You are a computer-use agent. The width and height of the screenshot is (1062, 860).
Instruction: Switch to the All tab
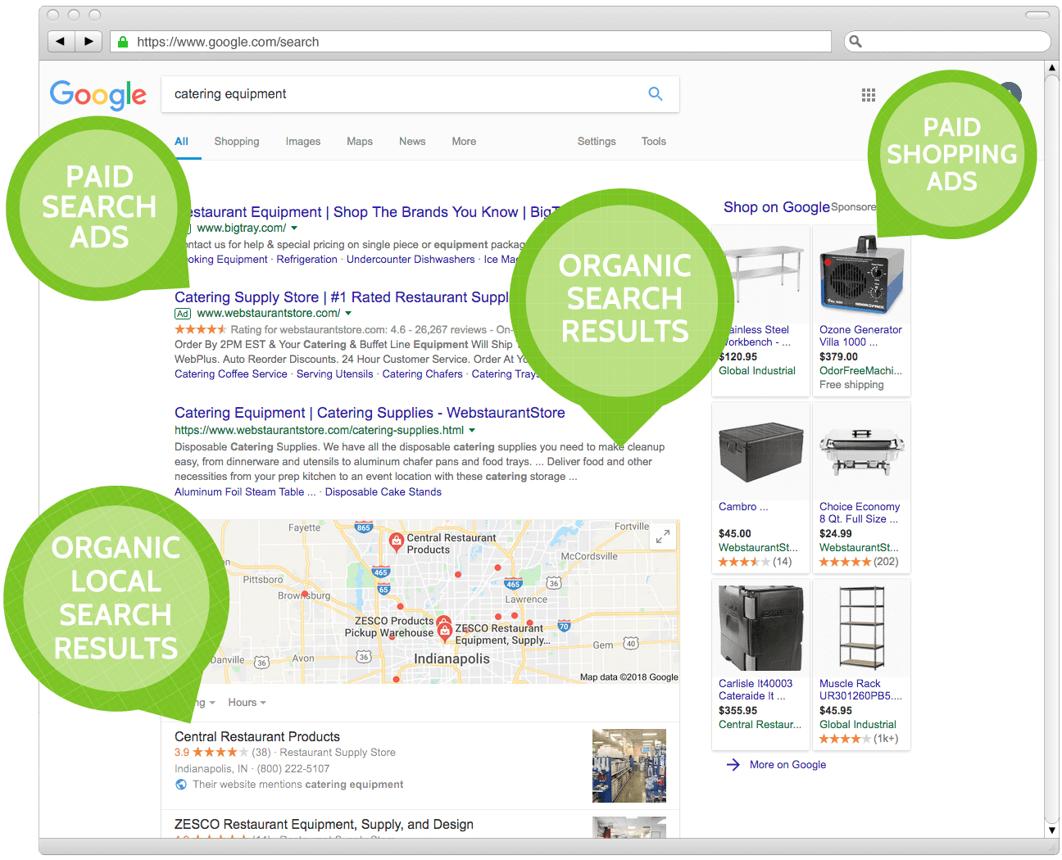181,142
